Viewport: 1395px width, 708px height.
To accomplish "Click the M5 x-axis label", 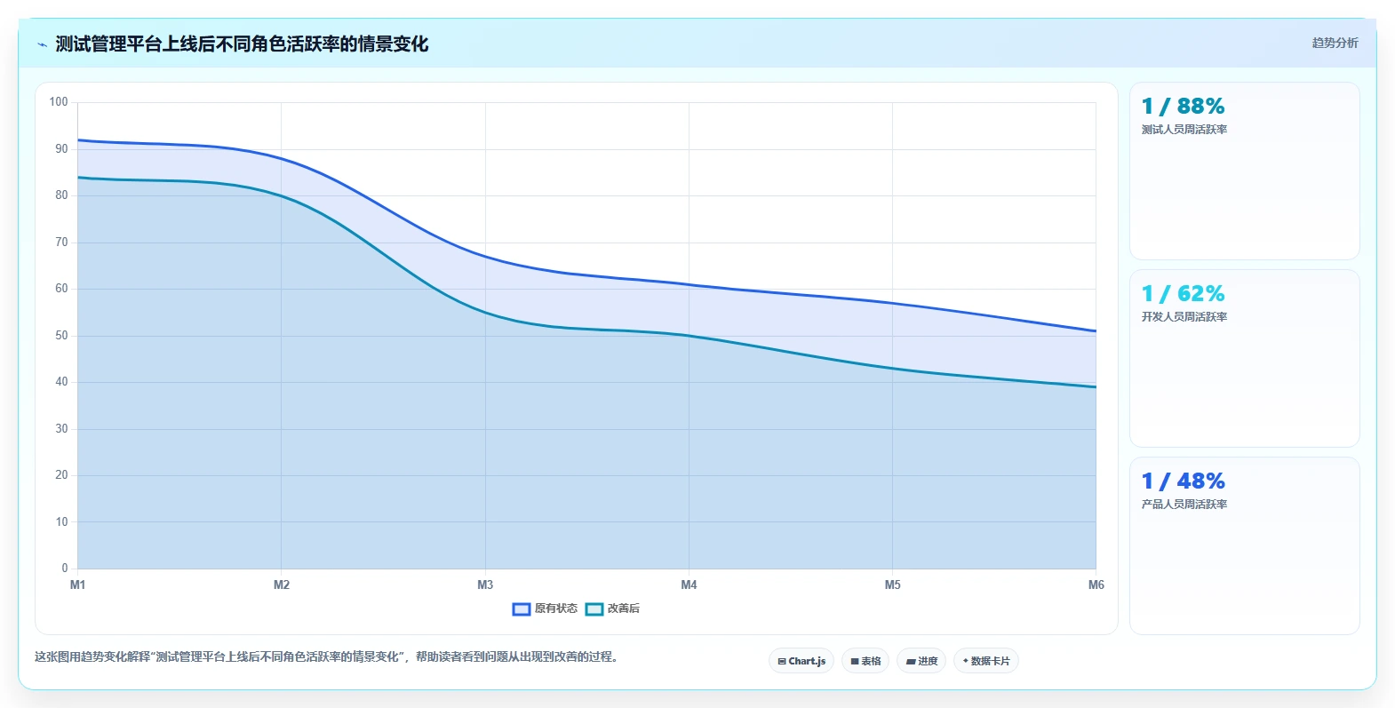I will [x=892, y=585].
